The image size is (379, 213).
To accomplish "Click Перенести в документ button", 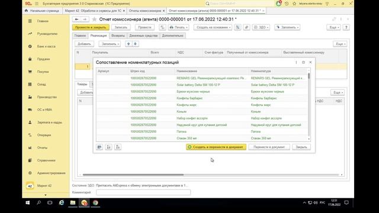I will [269, 147].
